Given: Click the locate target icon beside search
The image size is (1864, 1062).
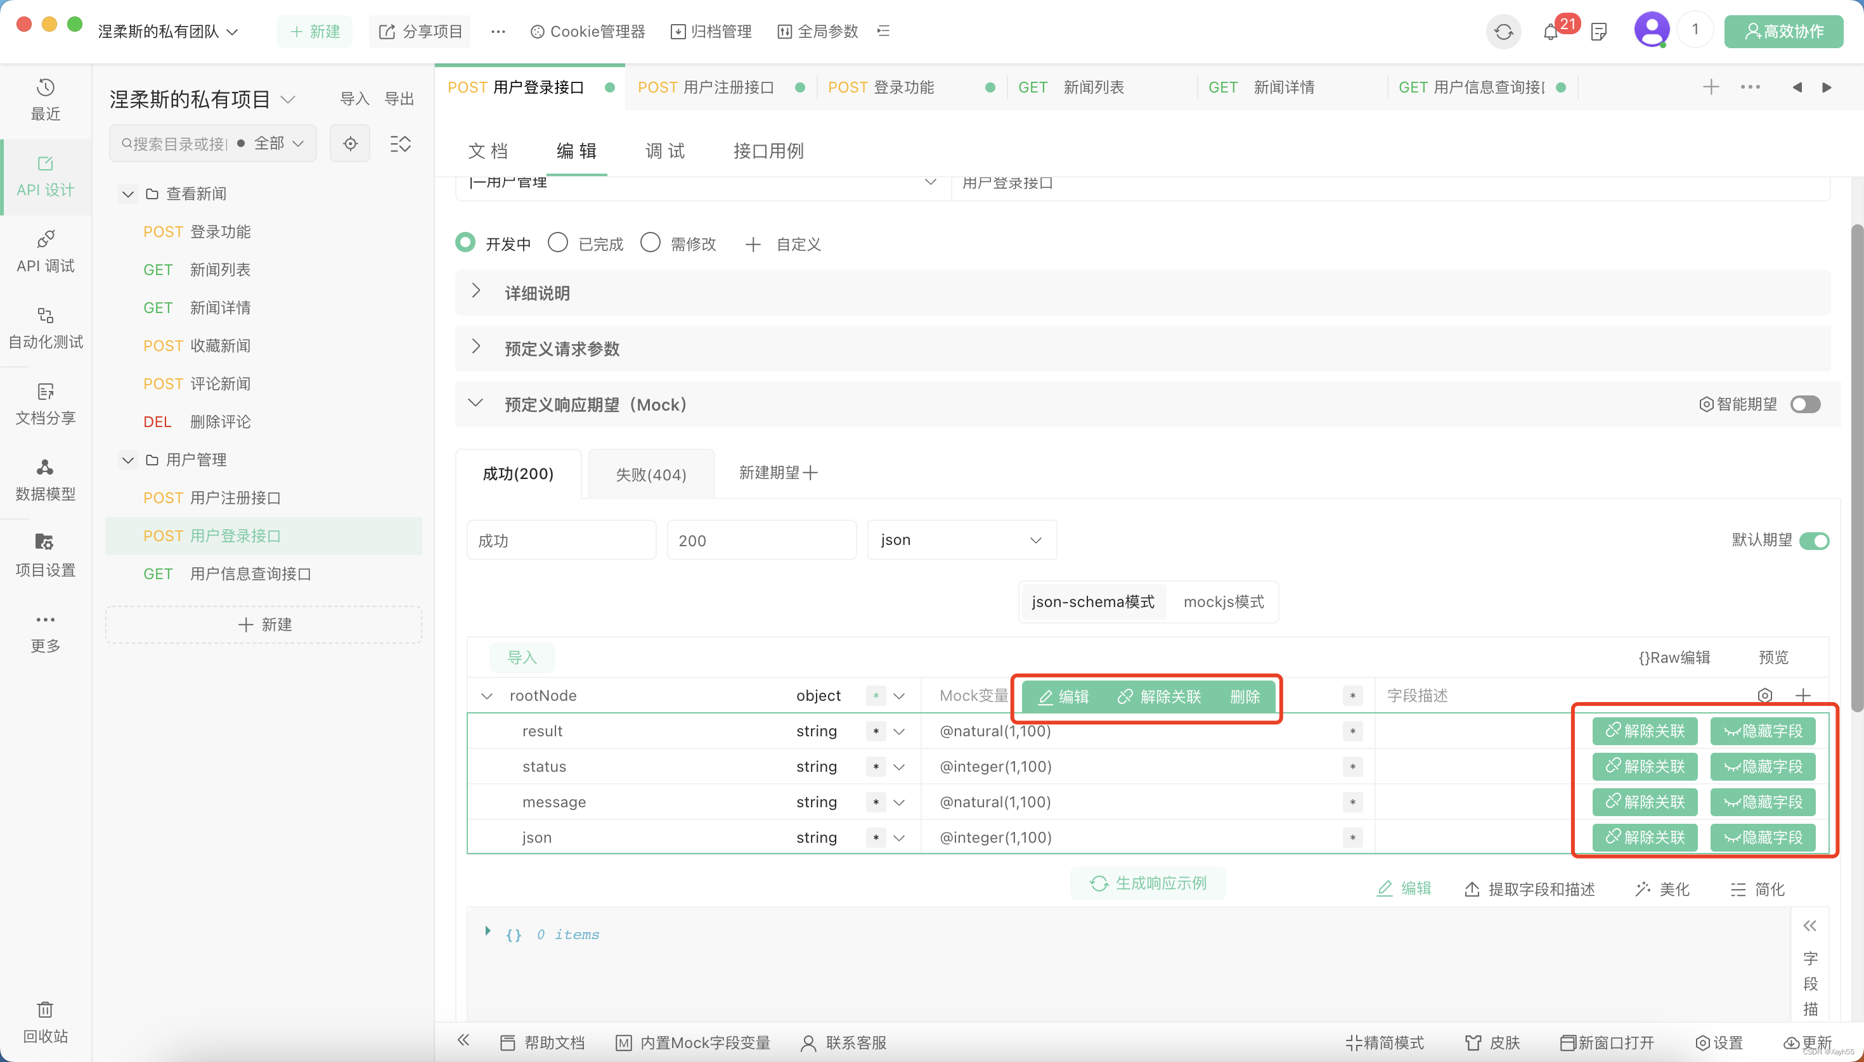Looking at the screenshot, I should (351, 144).
